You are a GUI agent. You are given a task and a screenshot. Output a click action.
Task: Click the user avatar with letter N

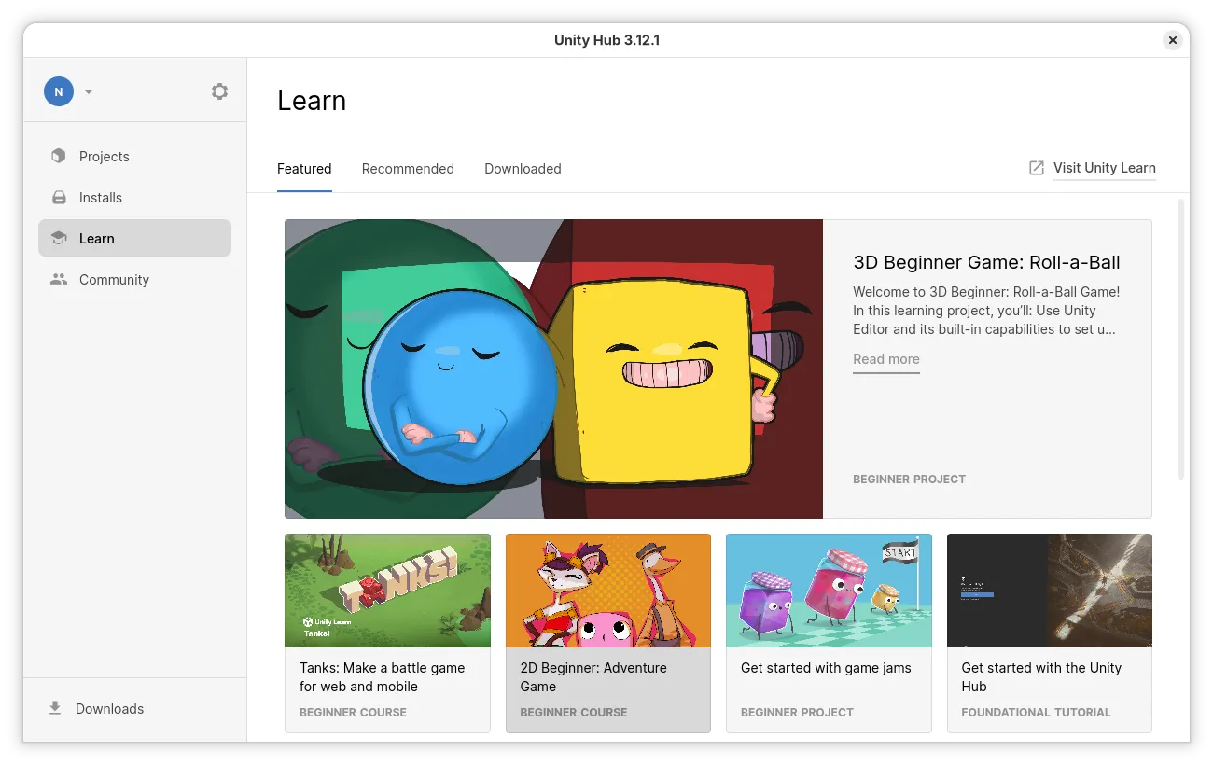(59, 91)
